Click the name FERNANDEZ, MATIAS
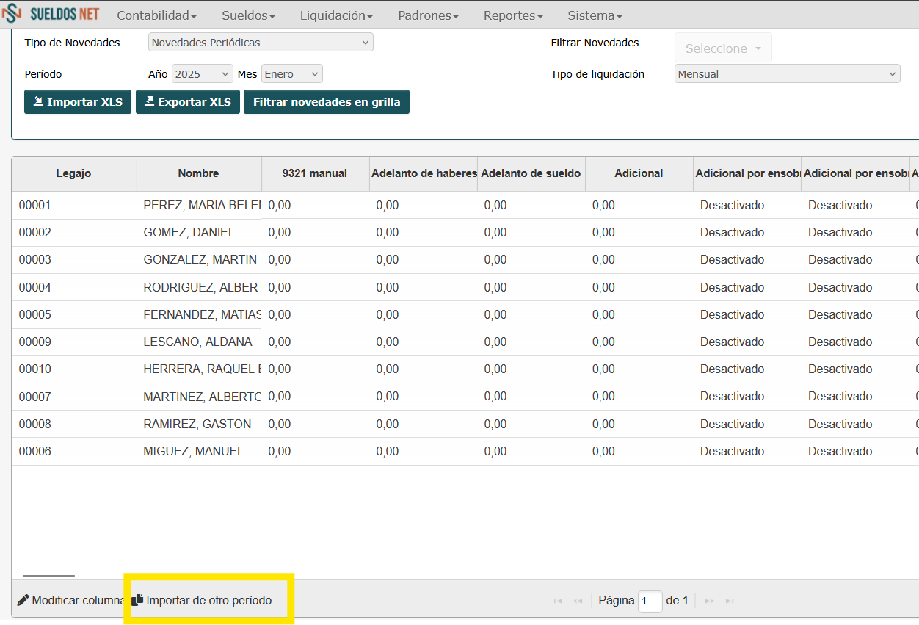Viewport: 919px width, 625px height. [x=202, y=315]
